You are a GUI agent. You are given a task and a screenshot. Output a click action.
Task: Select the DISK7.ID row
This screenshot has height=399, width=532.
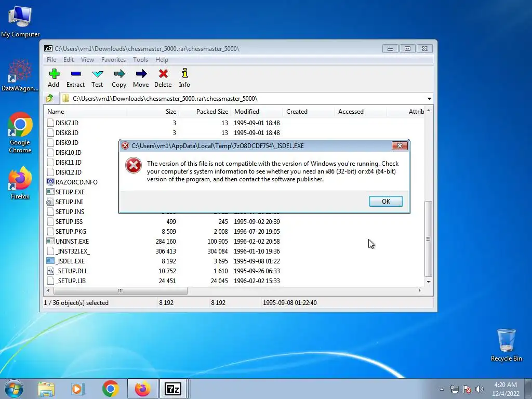click(x=234, y=123)
